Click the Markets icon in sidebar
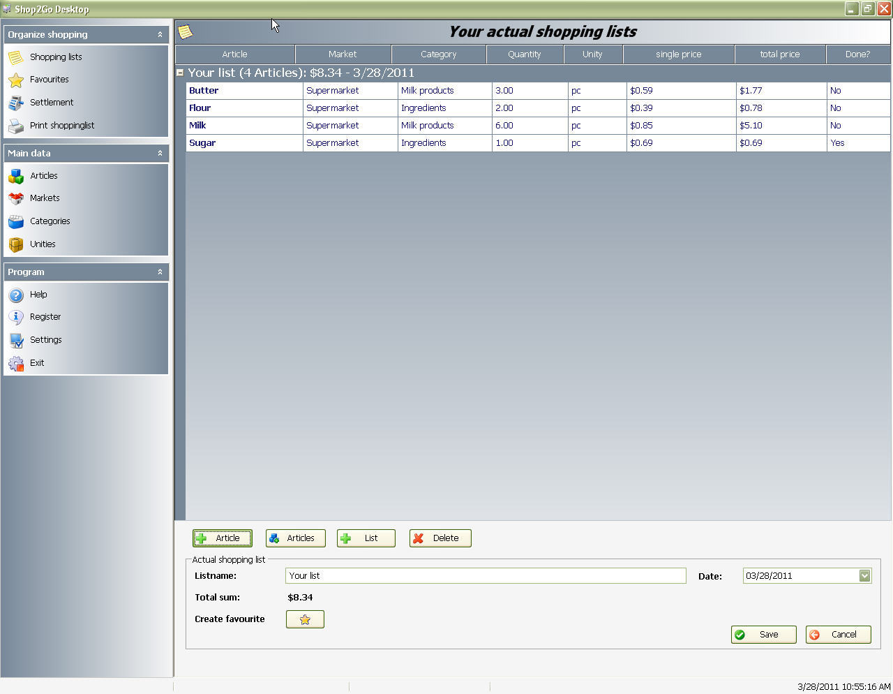This screenshot has width=893, height=694. point(16,199)
